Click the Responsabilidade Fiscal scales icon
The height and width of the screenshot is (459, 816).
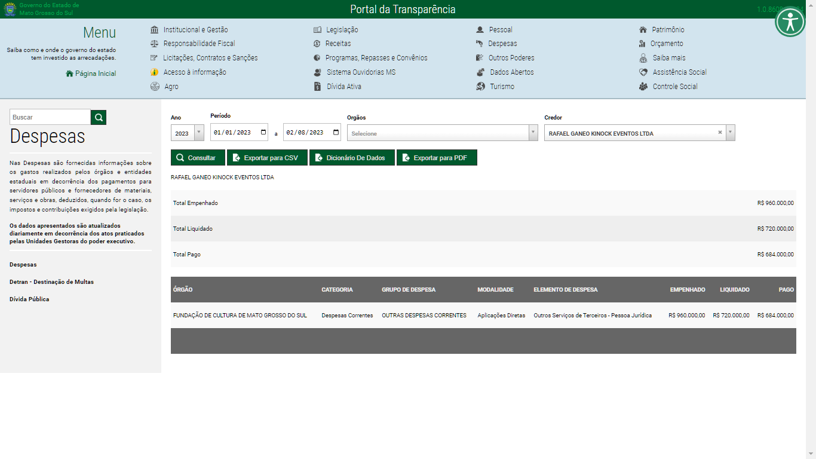155,44
